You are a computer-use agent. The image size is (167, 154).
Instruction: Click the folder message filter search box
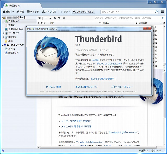(129, 18)
